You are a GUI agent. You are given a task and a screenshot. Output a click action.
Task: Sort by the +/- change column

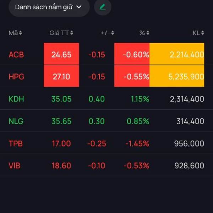point(107,33)
